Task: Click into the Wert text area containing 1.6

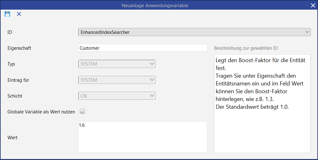Action: [142, 137]
